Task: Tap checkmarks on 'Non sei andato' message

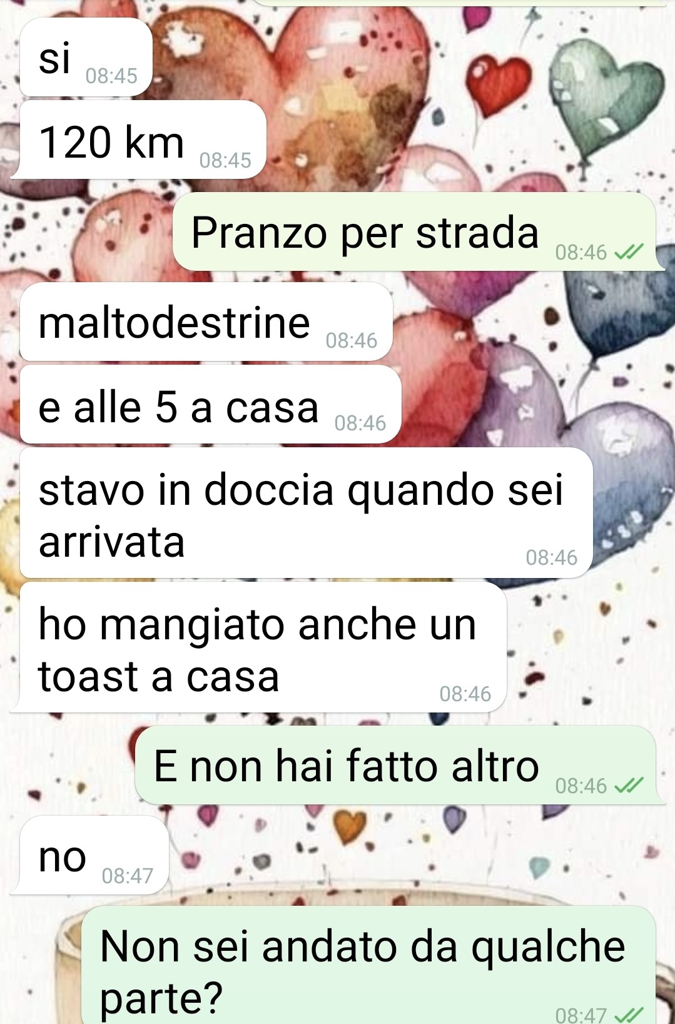Action: pos(629,1015)
